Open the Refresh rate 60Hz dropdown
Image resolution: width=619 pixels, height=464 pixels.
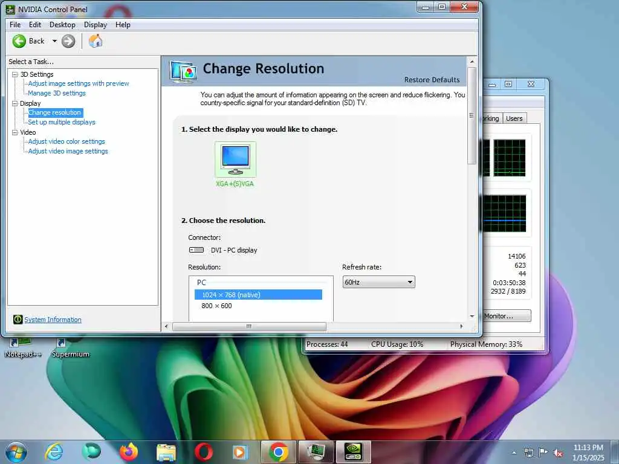click(x=378, y=282)
